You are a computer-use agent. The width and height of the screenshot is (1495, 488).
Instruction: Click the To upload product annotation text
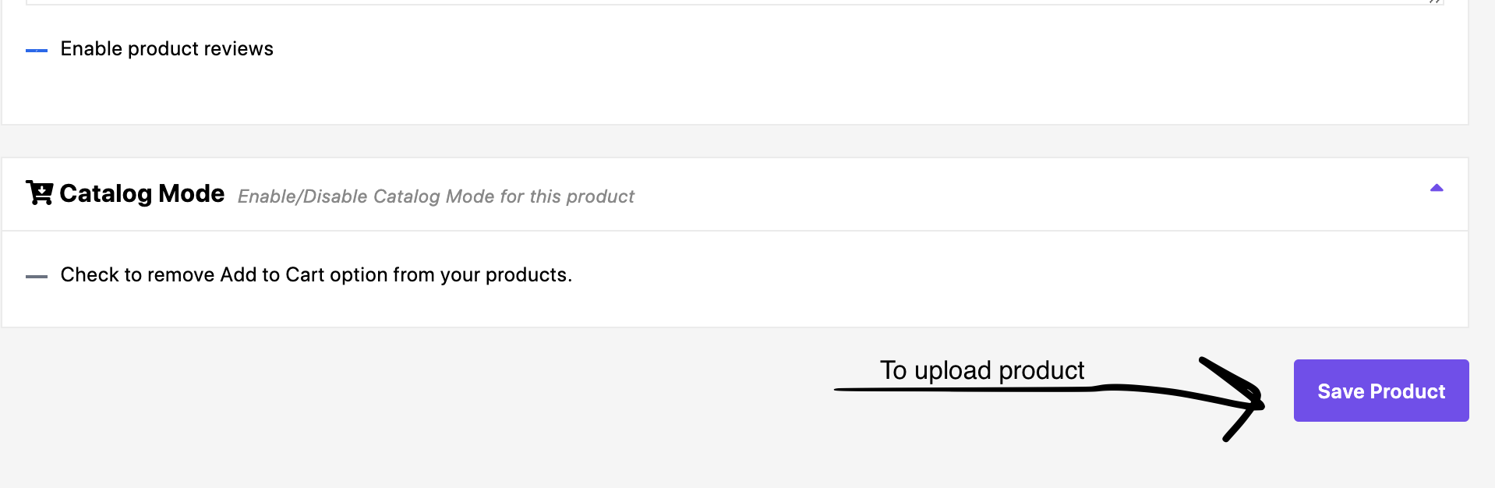(982, 370)
